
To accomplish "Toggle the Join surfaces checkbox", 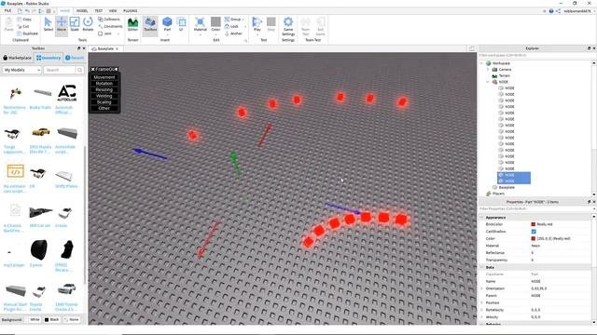I will (x=101, y=33).
